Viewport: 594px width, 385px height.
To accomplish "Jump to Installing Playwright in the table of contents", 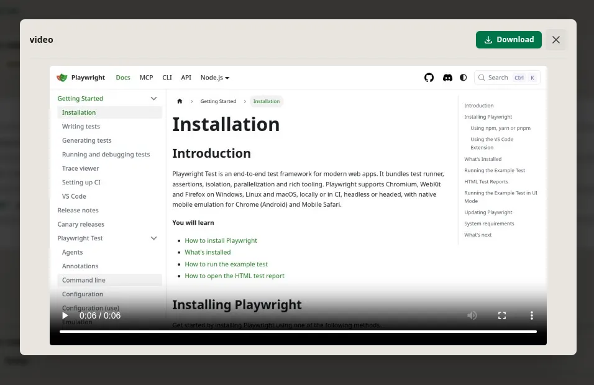I will (488, 117).
